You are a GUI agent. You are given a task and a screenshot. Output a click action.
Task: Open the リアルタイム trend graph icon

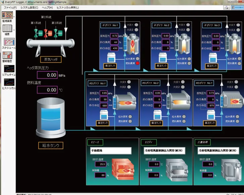click(9, 69)
